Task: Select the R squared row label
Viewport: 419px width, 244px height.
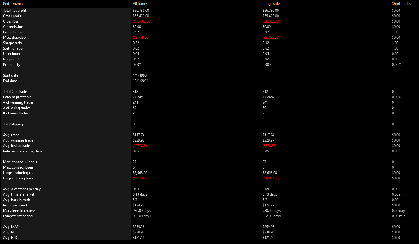Action: coord(11,59)
